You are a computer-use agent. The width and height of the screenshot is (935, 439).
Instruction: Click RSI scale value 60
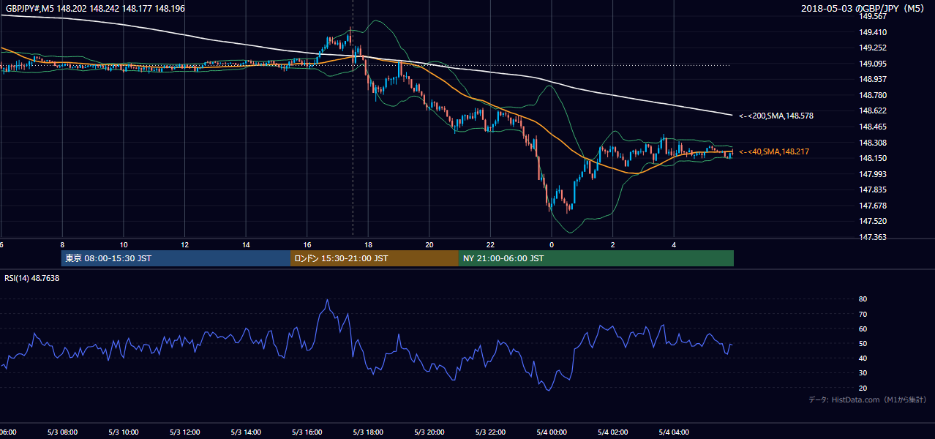pyautogui.click(x=863, y=329)
